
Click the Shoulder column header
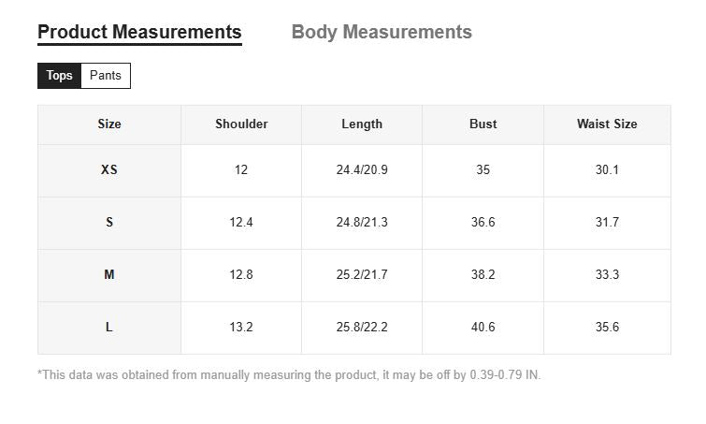coord(241,124)
